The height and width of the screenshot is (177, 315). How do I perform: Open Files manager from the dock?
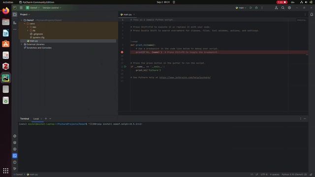point(5,22)
